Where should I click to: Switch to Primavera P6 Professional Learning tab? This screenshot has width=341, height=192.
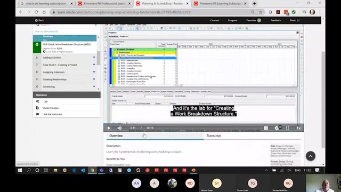point(104,4)
